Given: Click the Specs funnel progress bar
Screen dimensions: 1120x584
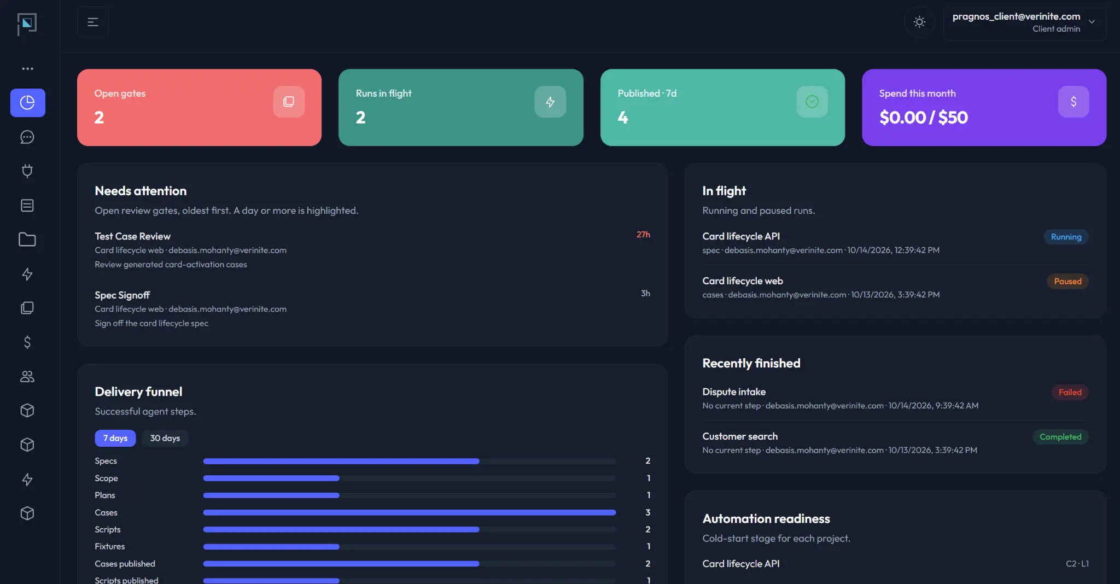Looking at the screenshot, I should [410, 461].
